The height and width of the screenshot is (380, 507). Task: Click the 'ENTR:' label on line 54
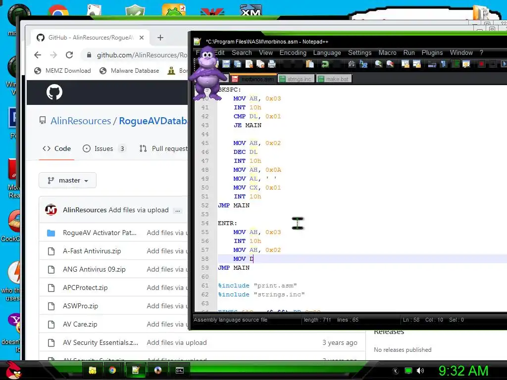[x=227, y=223]
